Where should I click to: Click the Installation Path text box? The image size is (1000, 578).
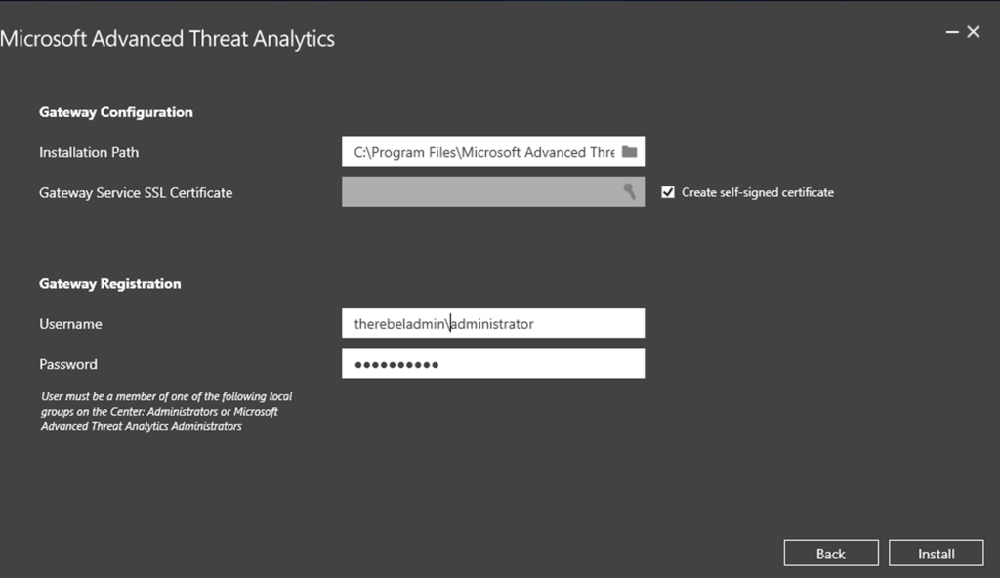[479, 151]
